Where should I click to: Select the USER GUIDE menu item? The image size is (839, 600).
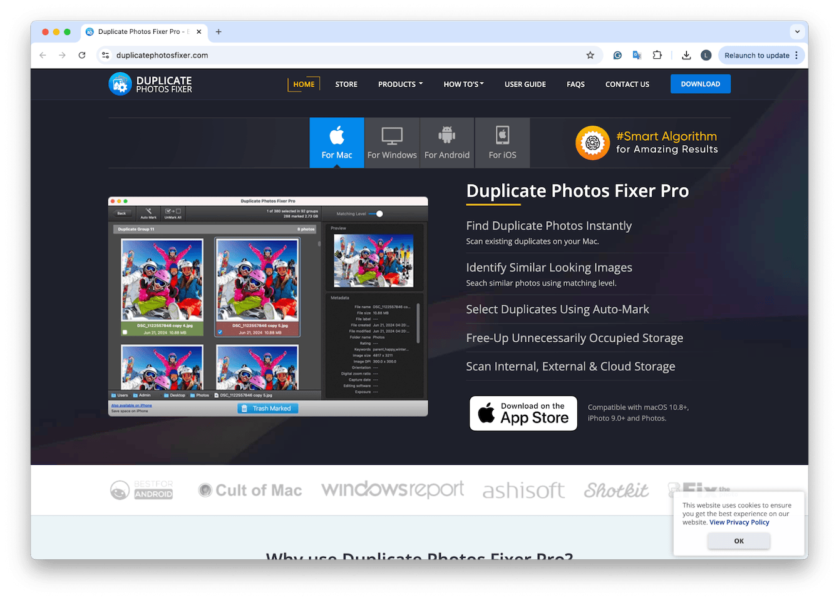(525, 84)
